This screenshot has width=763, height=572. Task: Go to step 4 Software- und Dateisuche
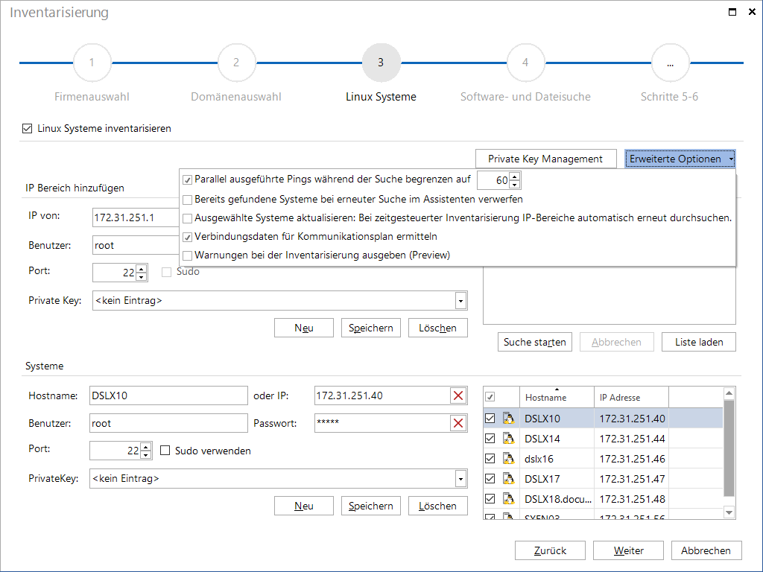point(525,63)
